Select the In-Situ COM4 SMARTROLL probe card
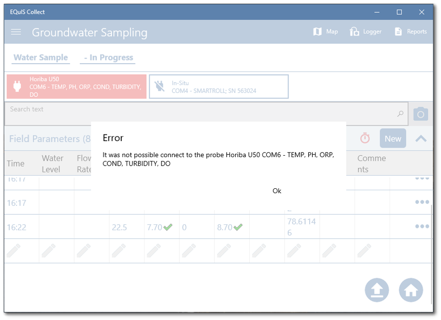 tap(219, 87)
